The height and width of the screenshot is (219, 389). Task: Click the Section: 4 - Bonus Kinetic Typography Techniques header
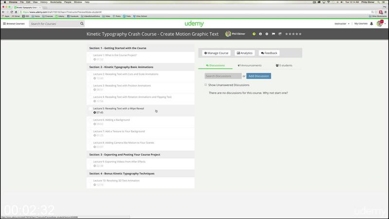[x=141, y=174]
